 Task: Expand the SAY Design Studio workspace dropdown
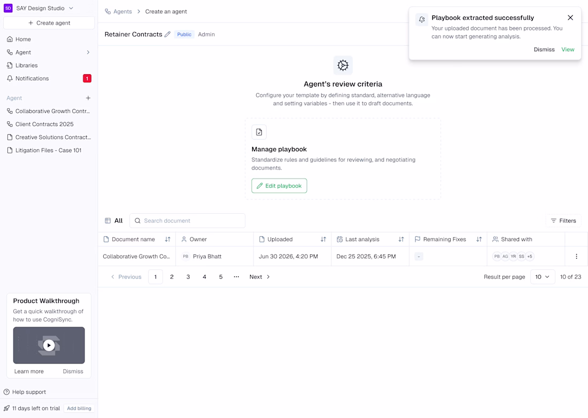(x=71, y=8)
